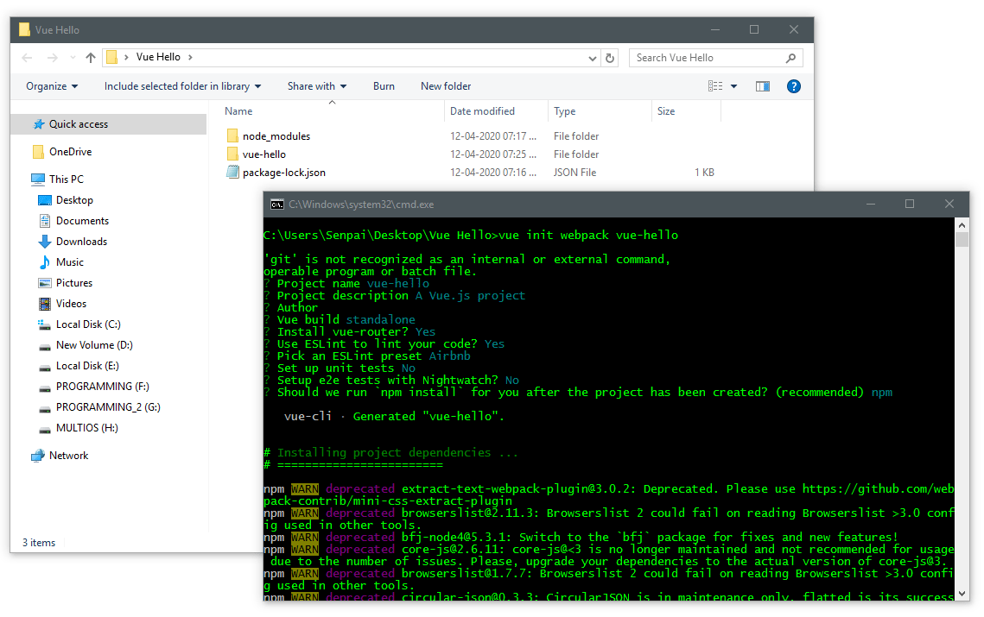This screenshot has height=617, width=984.
Task: Go back in Vue Hello Explorer
Action: click(x=27, y=58)
